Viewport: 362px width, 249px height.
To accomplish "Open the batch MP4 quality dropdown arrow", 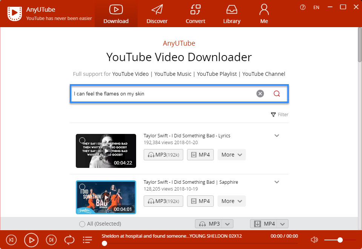I will (x=282, y=224).
